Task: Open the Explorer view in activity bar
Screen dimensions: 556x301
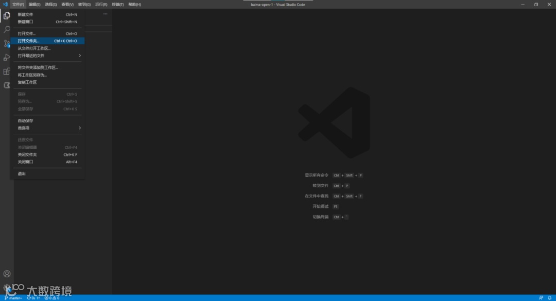Action: 7,15
